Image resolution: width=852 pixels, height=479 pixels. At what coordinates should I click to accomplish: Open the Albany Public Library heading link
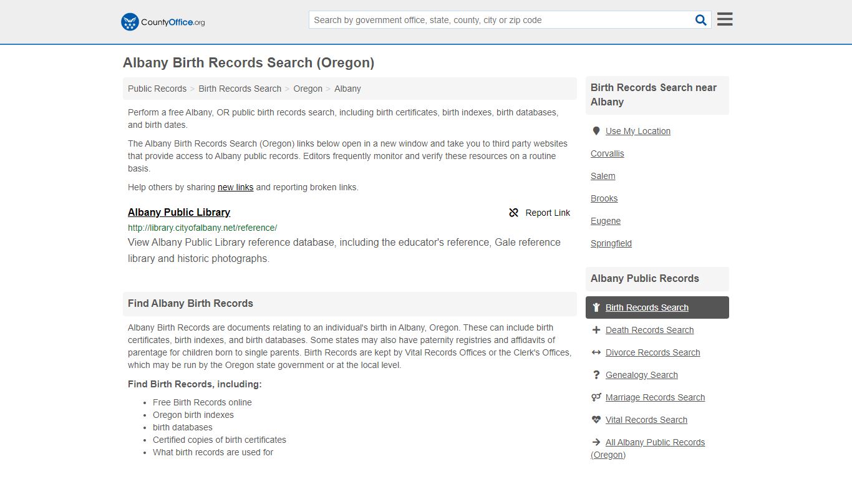pos(179,212)
